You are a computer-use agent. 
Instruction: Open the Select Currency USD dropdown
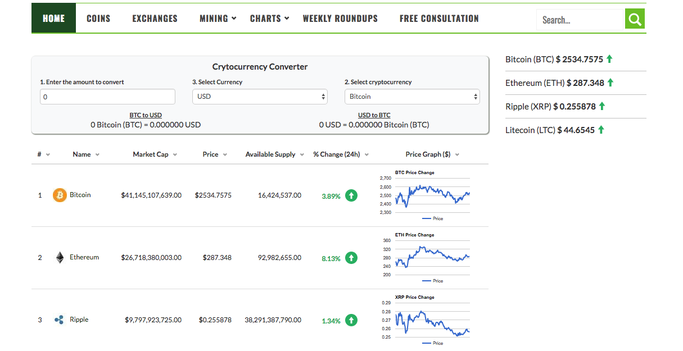(x=260, y=97)
